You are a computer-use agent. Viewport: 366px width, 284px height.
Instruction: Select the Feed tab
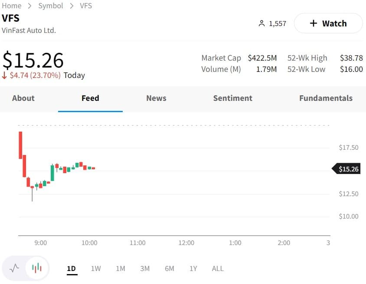point(90,98)
